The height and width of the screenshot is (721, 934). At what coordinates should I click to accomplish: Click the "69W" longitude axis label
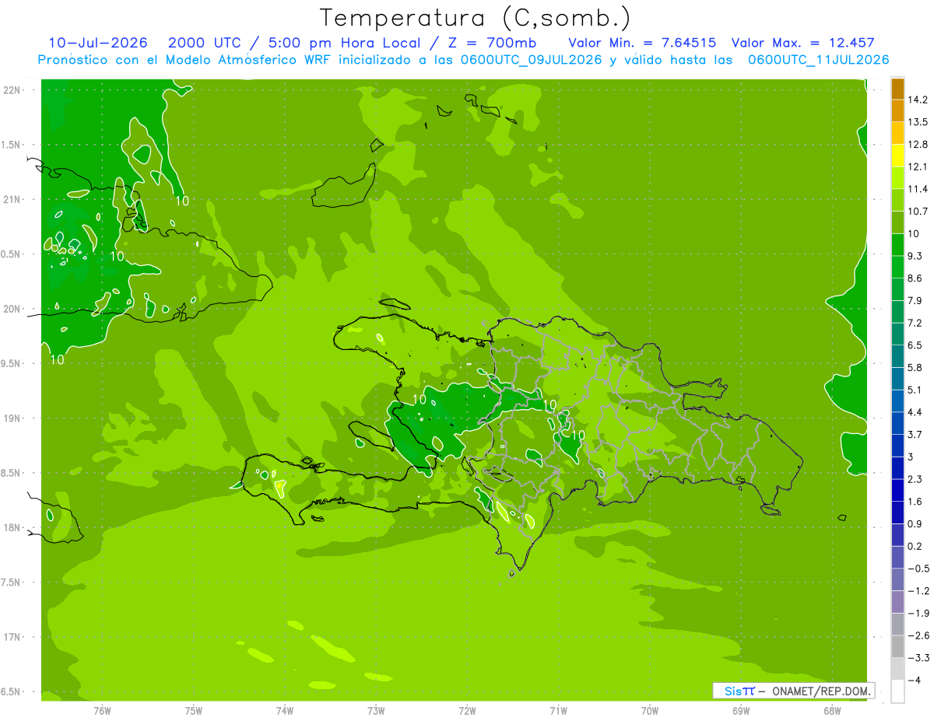[741, 710]
